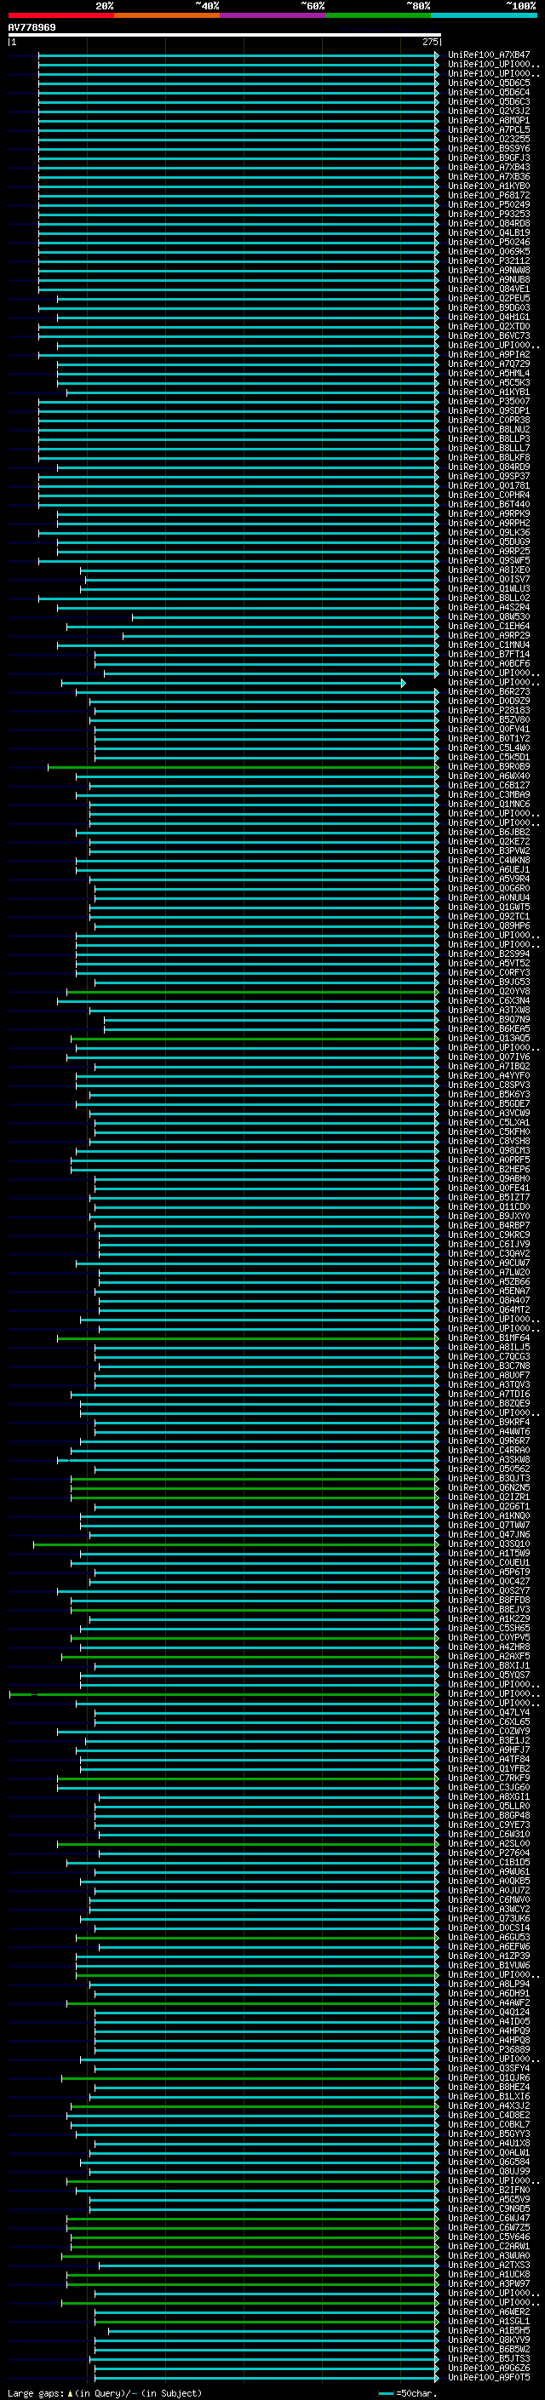Select hit label UniRef100_A7XB36
Viewport: 545px width, 2400px height.
click(x=488, y=176)
